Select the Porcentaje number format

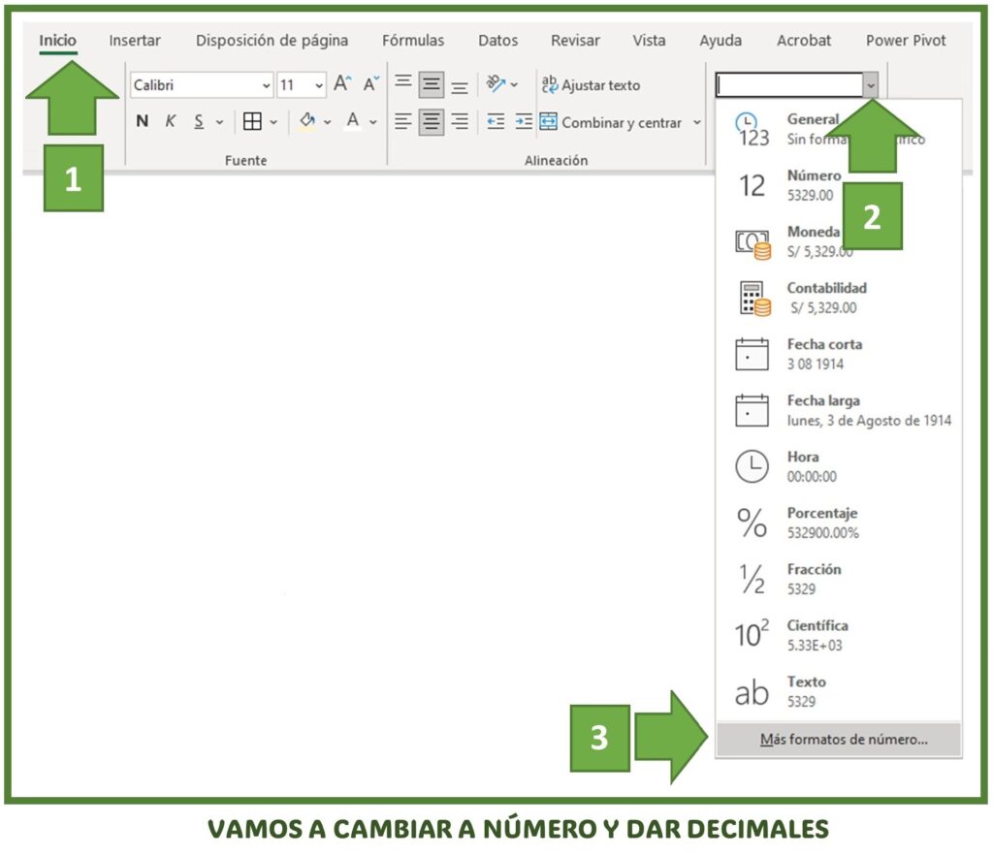pyautogui.click(x=839, y=523)
